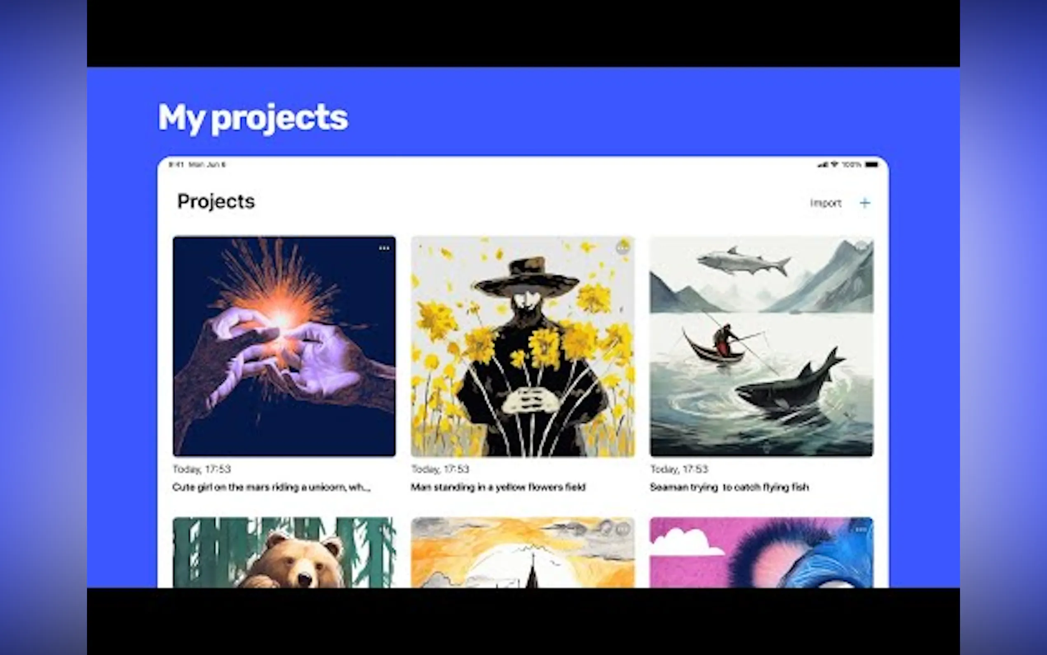Viewport: 1047px width, 655px height.
Task: Open the seaman fishing project thumbnail
Action: pyautogui.click(x=761, y=346)
